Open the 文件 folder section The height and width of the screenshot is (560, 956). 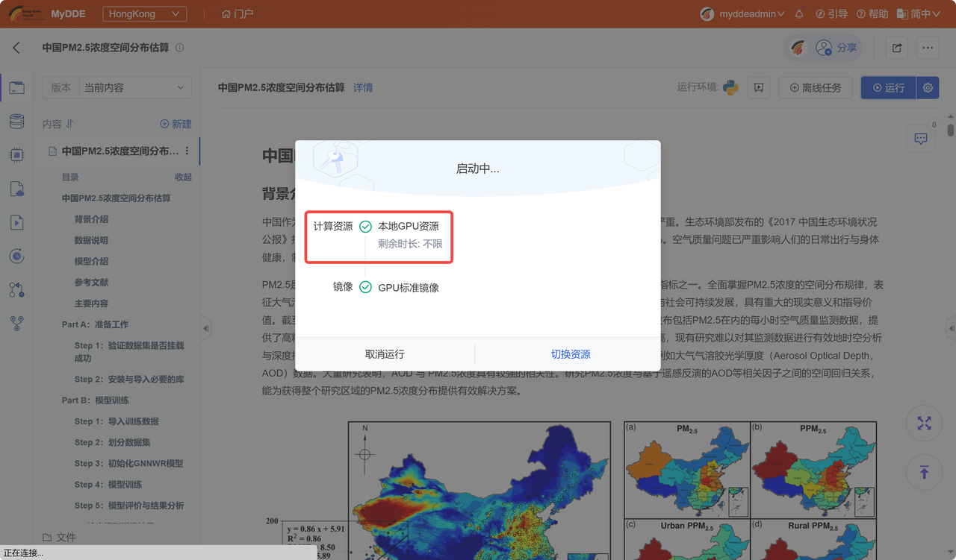(x=59, y=537)
